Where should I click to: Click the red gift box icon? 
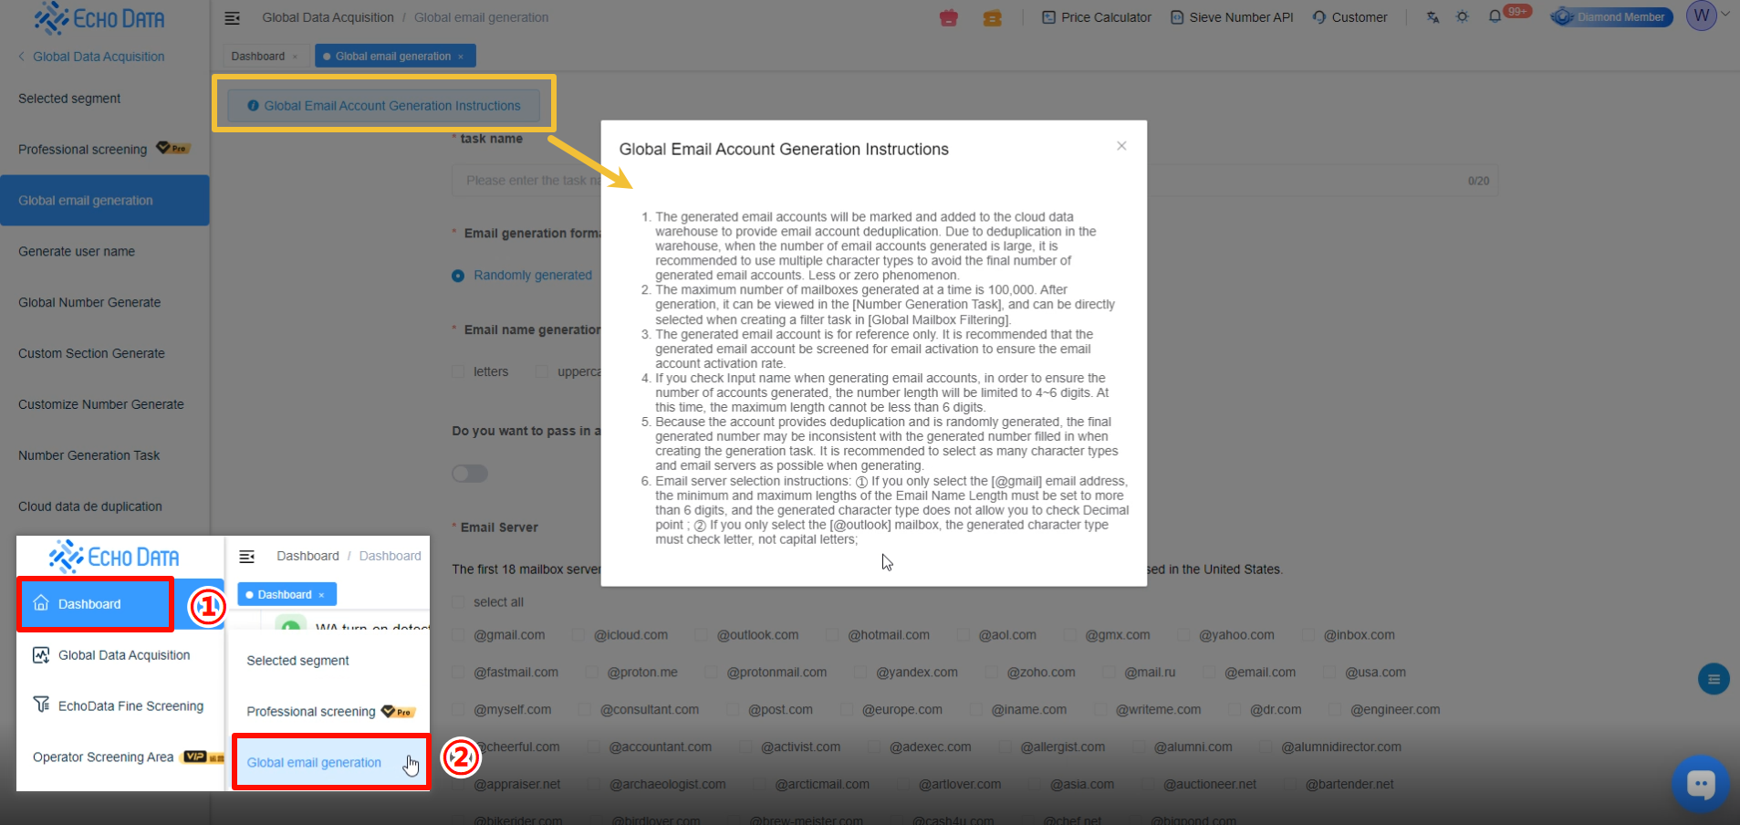[x=949, y=17]
